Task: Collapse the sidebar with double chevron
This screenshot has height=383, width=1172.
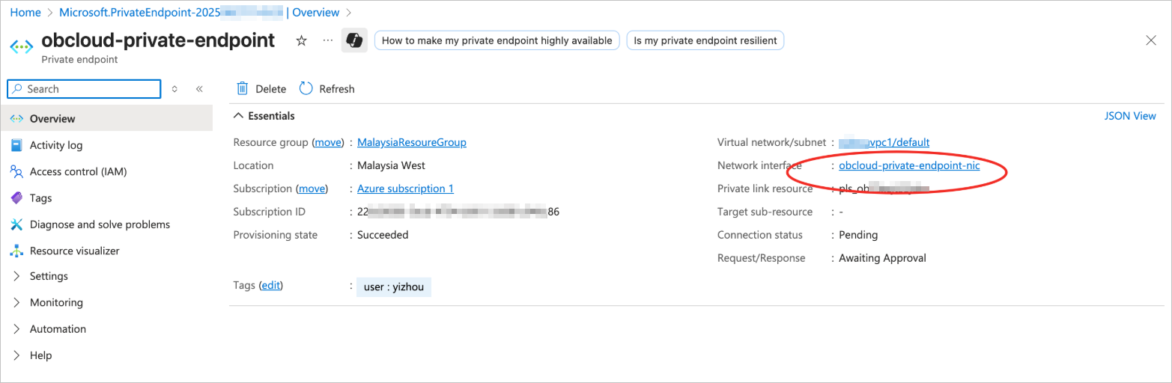Action: point(199,89)
